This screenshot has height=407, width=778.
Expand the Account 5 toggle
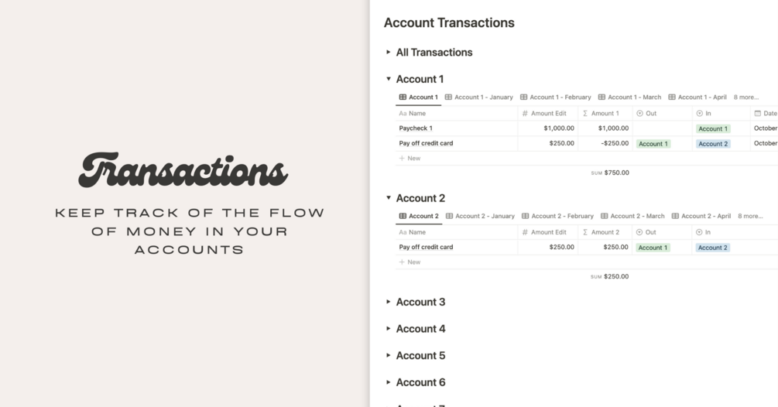(389, 356)
